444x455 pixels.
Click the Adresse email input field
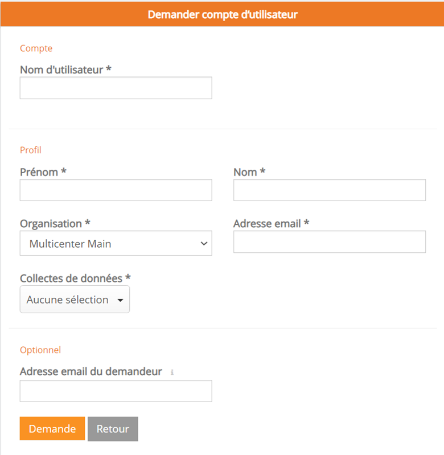click(329, 241)
